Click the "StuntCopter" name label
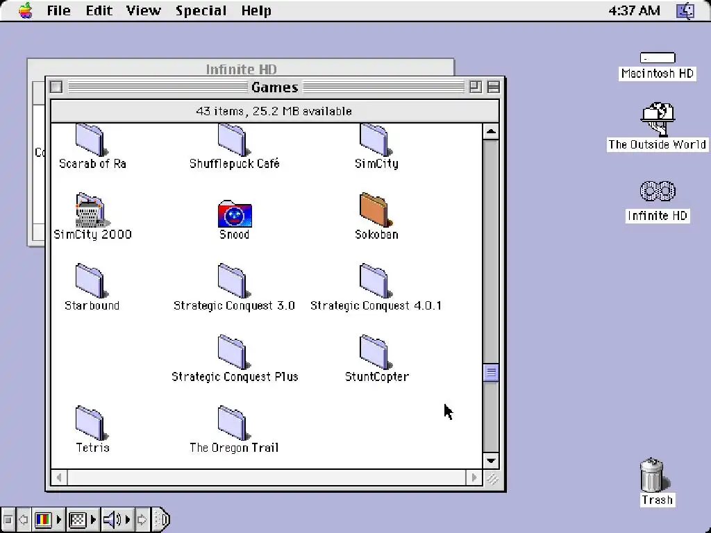 tap(377, 377)
